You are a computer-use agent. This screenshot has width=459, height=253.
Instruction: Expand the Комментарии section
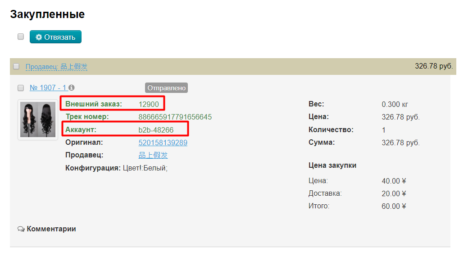click(x=51, y=229)
